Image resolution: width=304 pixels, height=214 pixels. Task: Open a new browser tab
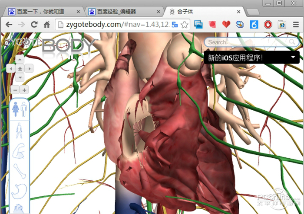[253, 12]
